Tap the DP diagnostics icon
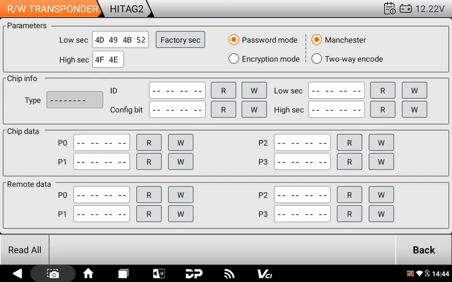This screenshot has height=282, width=452. 194,274
